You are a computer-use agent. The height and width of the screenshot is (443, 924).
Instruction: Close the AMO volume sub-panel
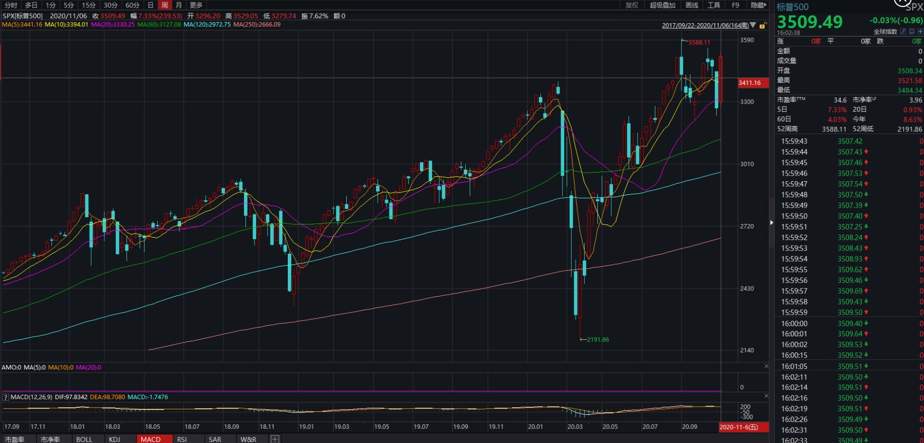[766, 366]
